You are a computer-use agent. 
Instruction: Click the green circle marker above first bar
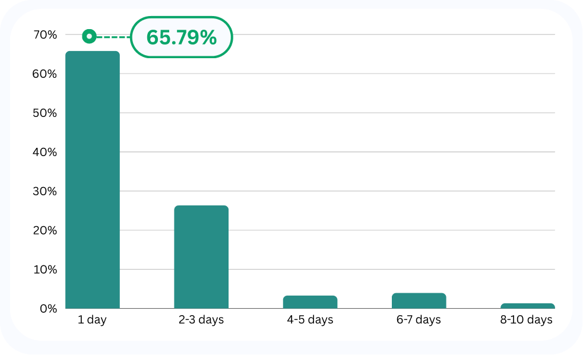(89, 36)
